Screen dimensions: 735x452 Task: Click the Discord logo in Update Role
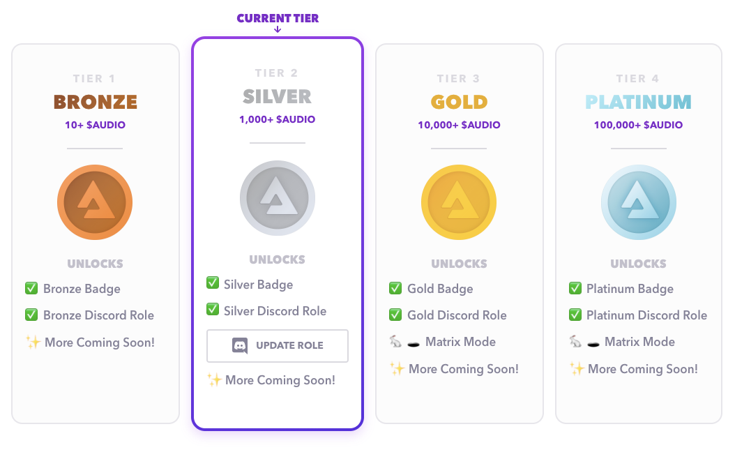tap(240, 345)
